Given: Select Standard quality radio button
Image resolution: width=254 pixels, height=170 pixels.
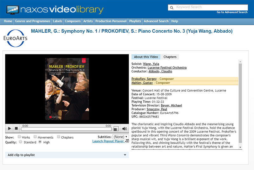Looking at the screenshot, I should (x=21, y=142).
